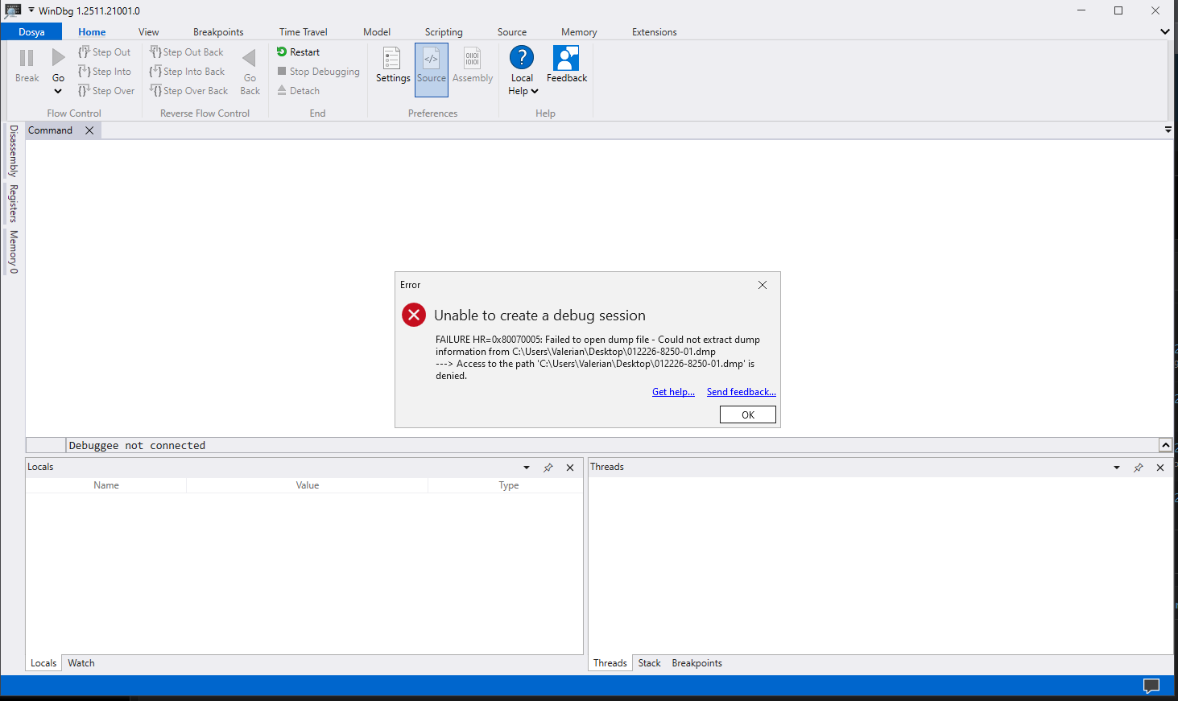1178x701 pixels.
Task: Open the Time Travel ribbon tab
Action: tap(304, 32)
